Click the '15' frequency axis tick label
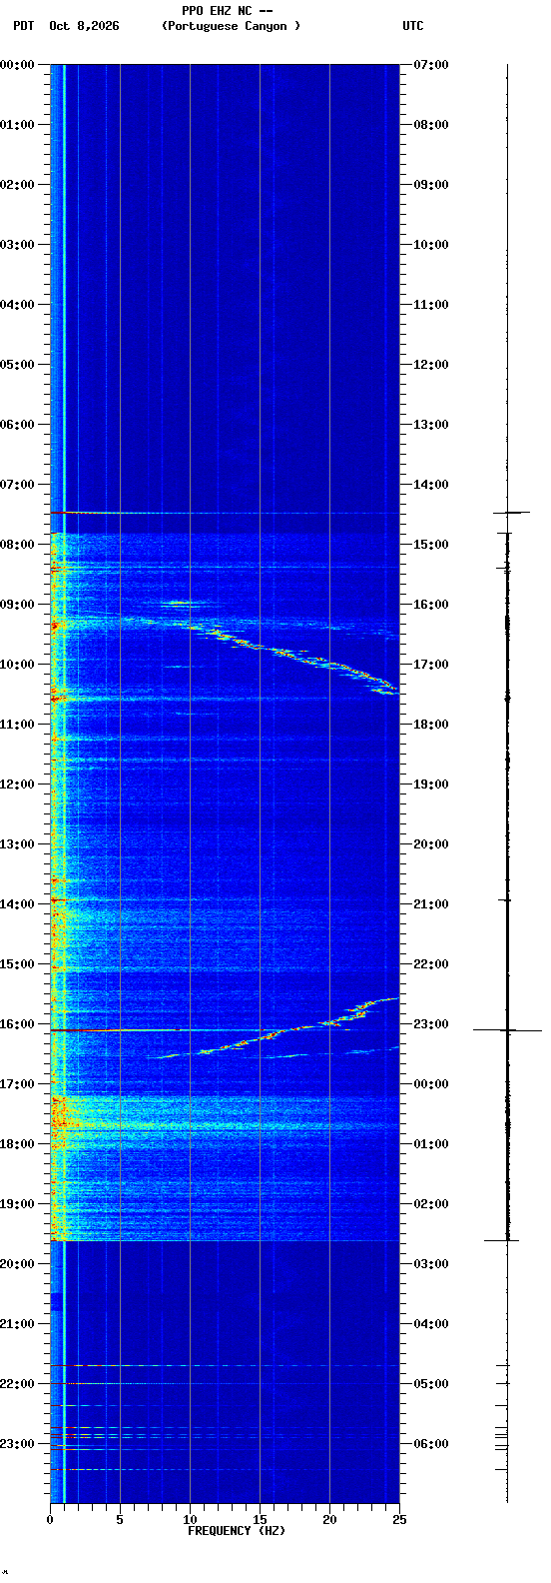Screen dimensions: 551x1583 [x=260, y=1520]
